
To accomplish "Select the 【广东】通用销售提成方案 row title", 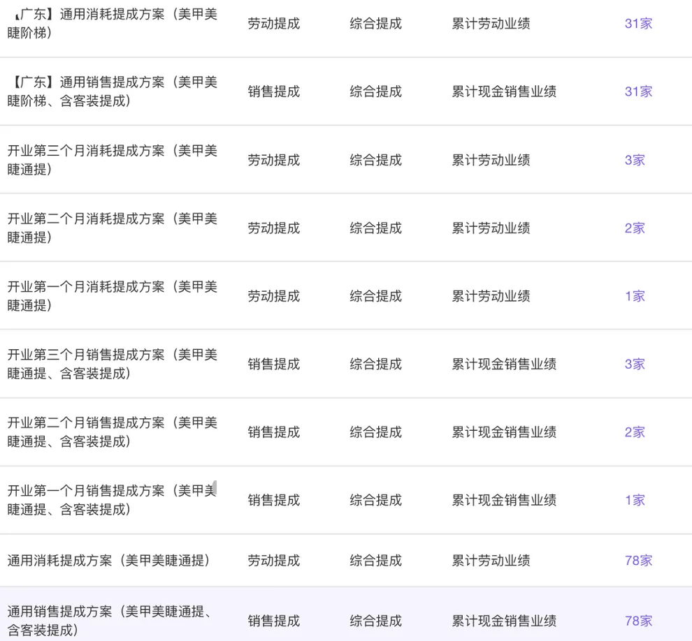I will pyautogui.click(x=112, y=91).
